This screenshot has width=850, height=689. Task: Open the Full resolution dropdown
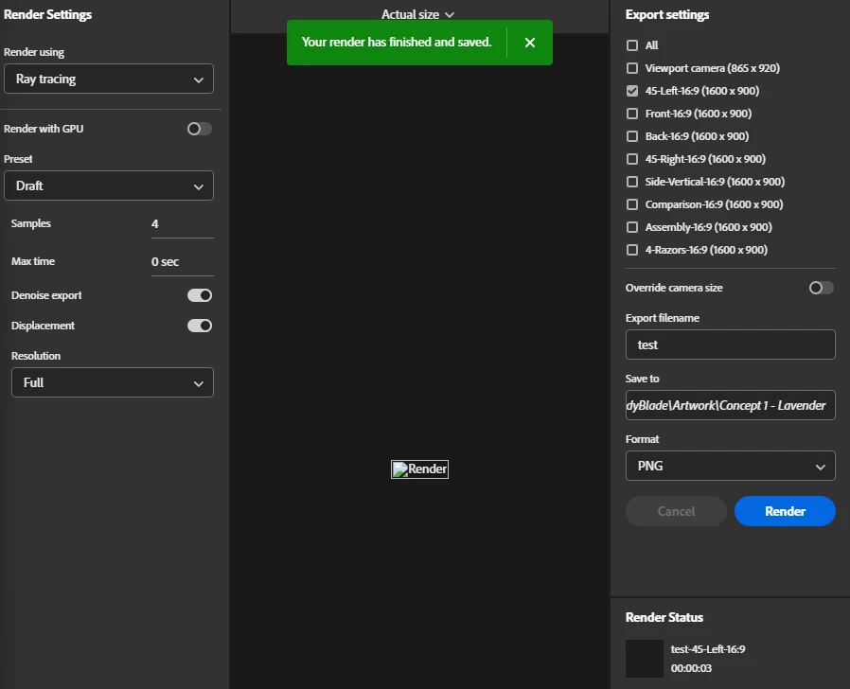click(113, 382)
